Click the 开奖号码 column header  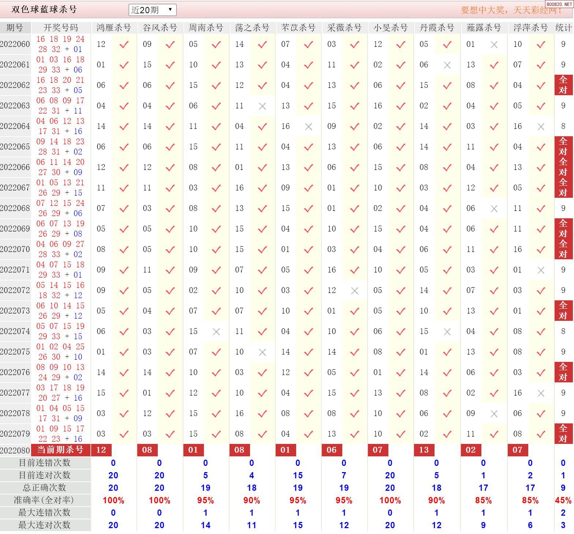point(61,28)
